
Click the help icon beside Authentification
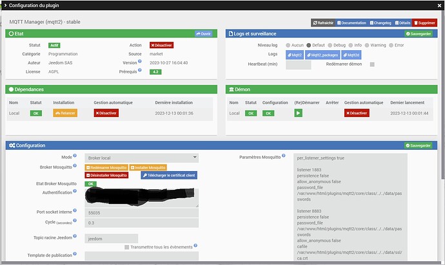coord(75,191)
